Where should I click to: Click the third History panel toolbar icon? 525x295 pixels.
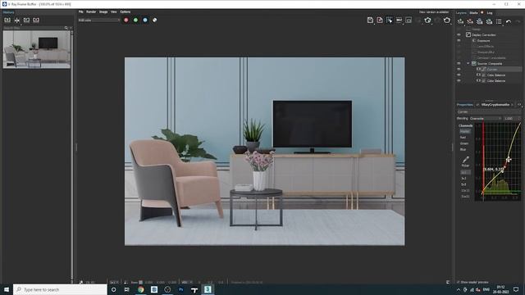tap(26, 20)
